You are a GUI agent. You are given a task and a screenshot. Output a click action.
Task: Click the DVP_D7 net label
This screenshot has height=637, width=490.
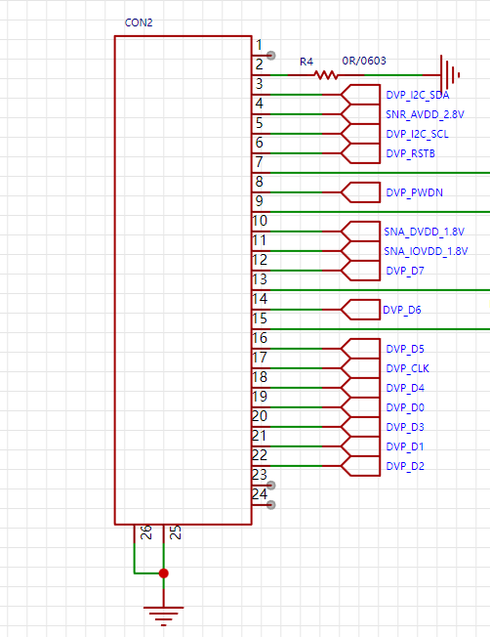coord(404,271)
